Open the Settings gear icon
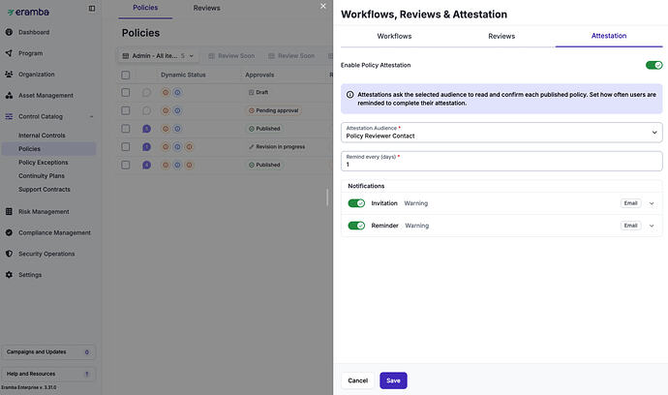Image resolution: width=668 pixels, height=395 pixels. coord(9,275)
